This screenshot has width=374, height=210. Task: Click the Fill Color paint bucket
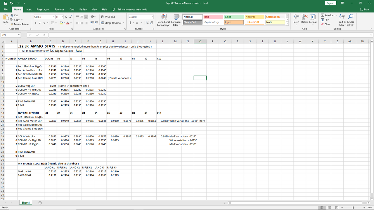[61, 23]
